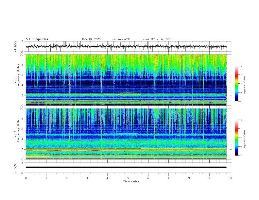259x200 pixels.
Task: Click the "station=ATH" header label
Action: [x=121, y=39]
